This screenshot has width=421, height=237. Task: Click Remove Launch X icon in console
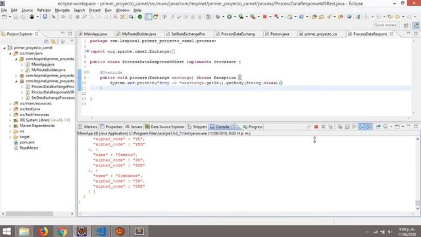pyautogui.click(x=323, y=127)
